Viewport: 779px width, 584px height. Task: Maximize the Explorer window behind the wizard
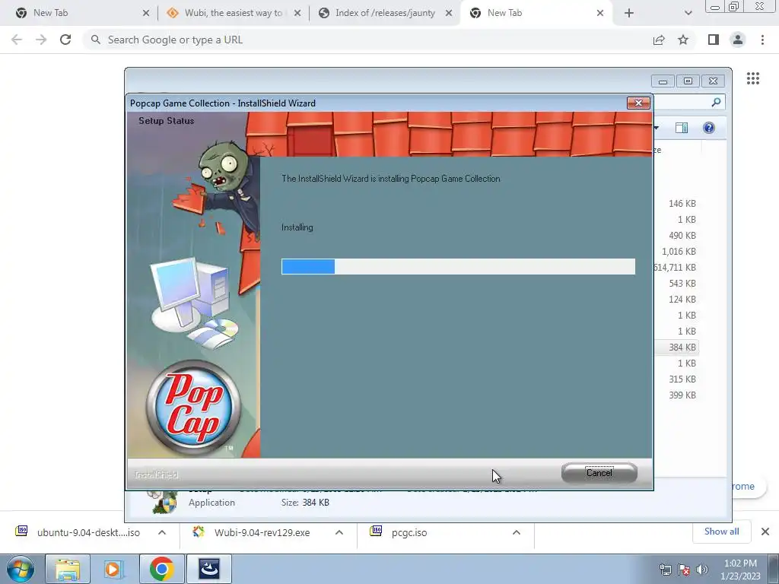click(688, 81)
